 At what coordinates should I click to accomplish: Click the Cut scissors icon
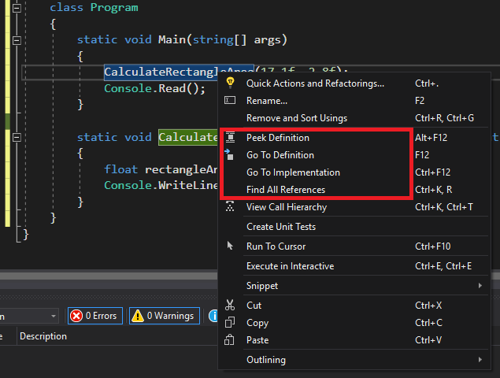click(230, 305)
